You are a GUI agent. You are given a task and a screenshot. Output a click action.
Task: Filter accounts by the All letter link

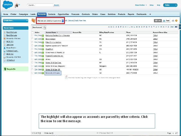(x=176, y=27)
